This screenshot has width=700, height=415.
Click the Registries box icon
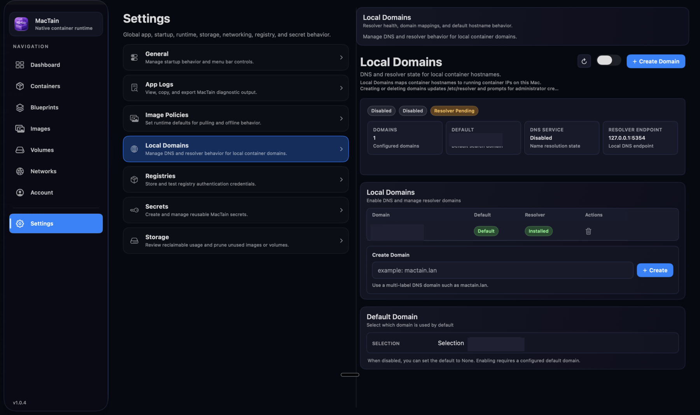coord(134,180)
